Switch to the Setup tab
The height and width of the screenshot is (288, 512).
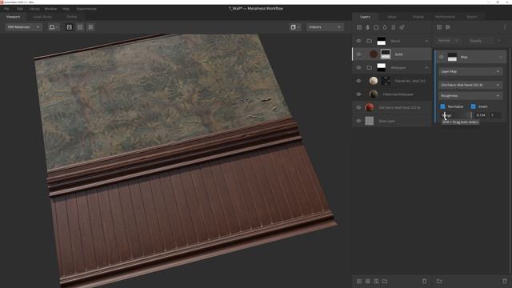click(391, 17)
